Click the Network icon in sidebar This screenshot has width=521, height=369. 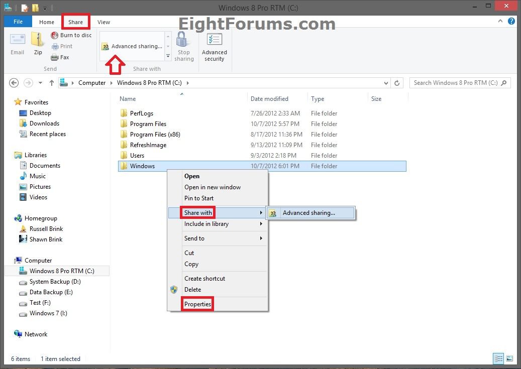18,334
